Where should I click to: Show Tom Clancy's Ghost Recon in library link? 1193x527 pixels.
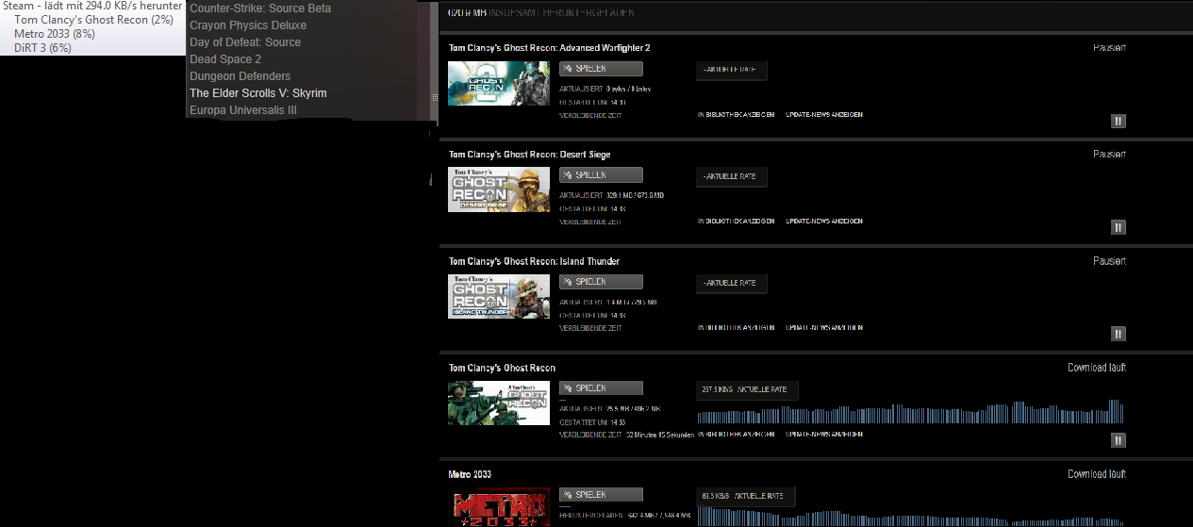pyautogui.click(x=737, y=435)
